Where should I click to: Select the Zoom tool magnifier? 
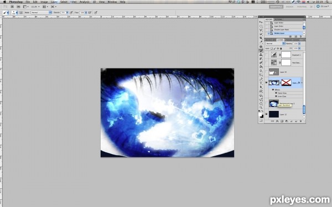[261, 107]
